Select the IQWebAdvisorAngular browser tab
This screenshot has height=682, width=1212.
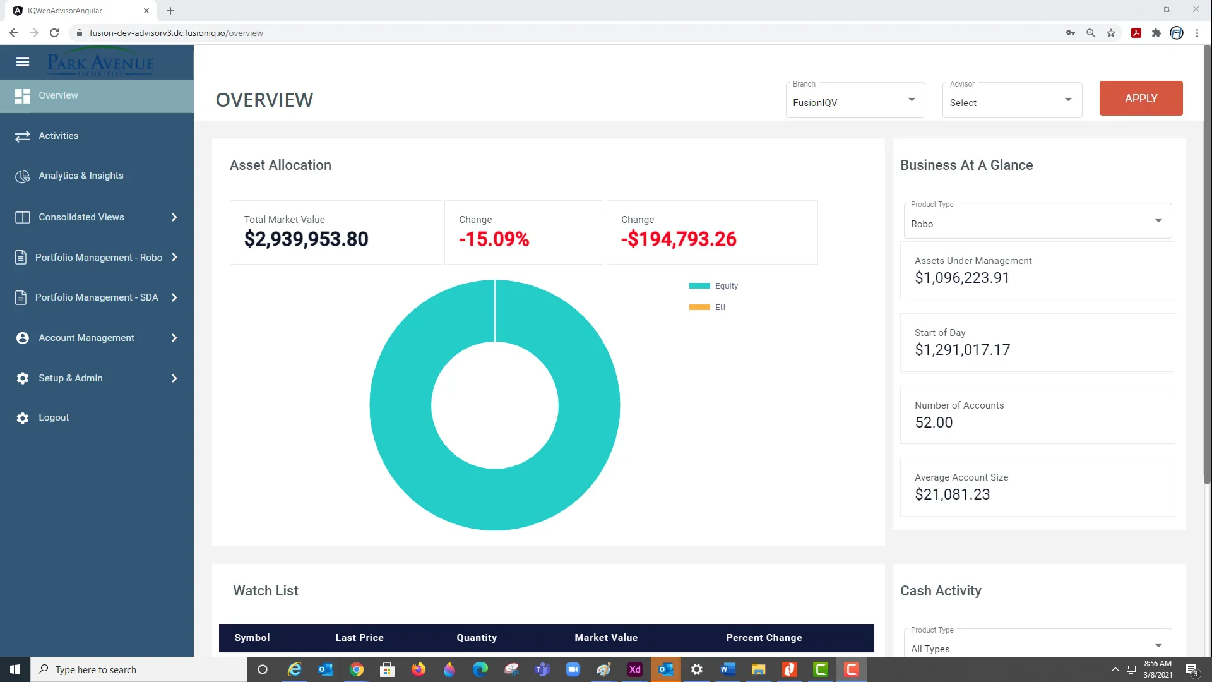[x=80, y=11]
